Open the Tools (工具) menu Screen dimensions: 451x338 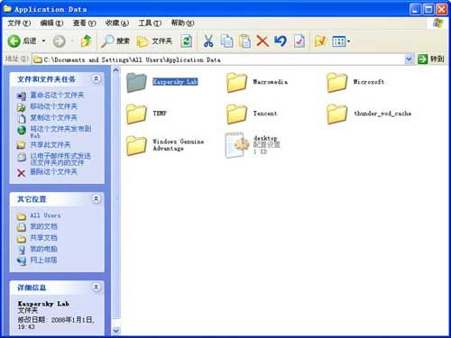(150, 23)
